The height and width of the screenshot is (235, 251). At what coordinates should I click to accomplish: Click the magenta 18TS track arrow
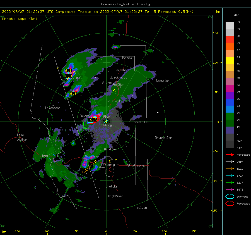click(x=230, y=190)
